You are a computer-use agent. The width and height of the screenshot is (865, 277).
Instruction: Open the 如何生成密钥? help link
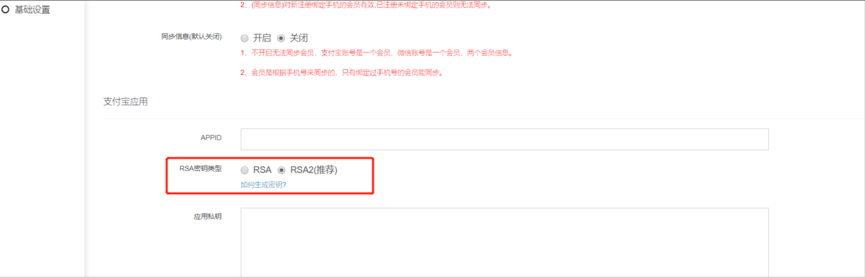(263, 184)
